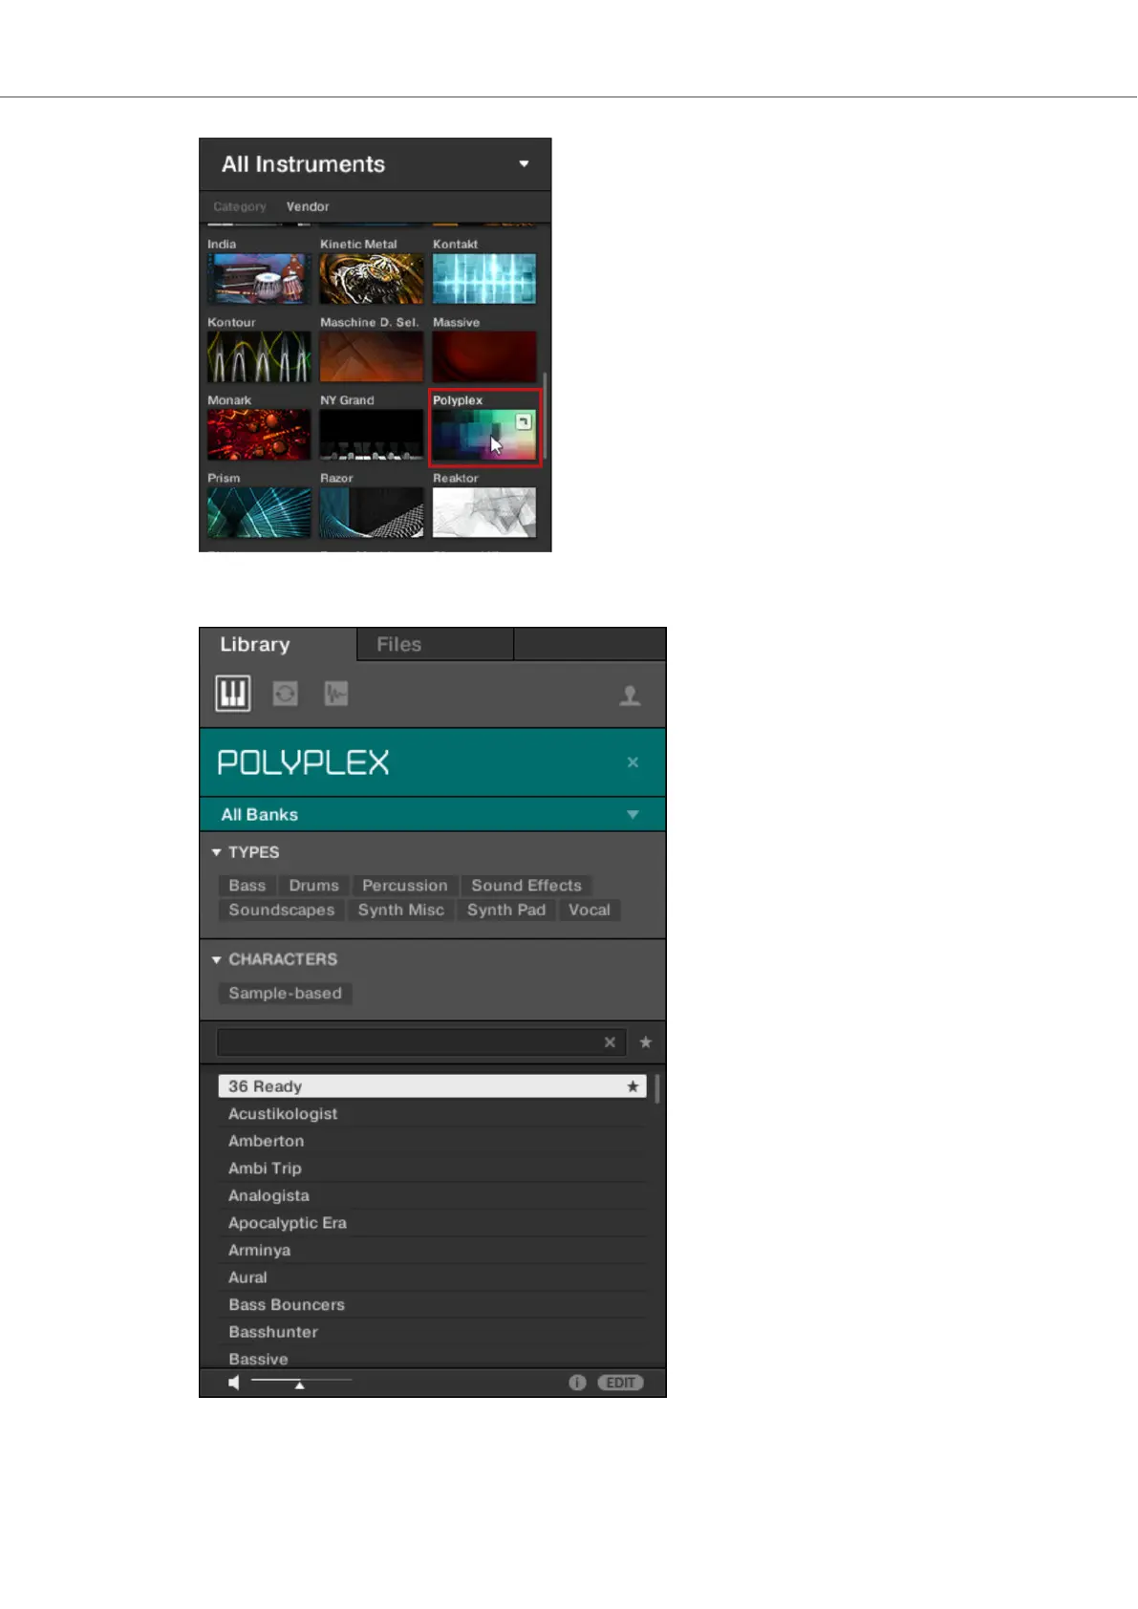Select the Acustikologist preset
Image resolution: width=1138 pixels, height=1609 pixels.
click(432, 1114)
